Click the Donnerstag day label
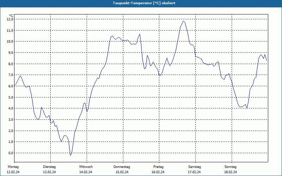This screenshot has height=176, width=282. click(122, 167)
